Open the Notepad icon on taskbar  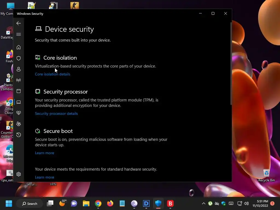[122, 203]
